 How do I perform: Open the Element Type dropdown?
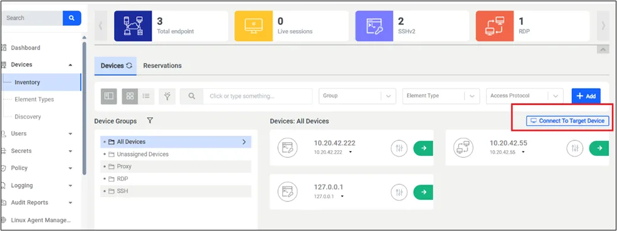[x=441, y=96]
